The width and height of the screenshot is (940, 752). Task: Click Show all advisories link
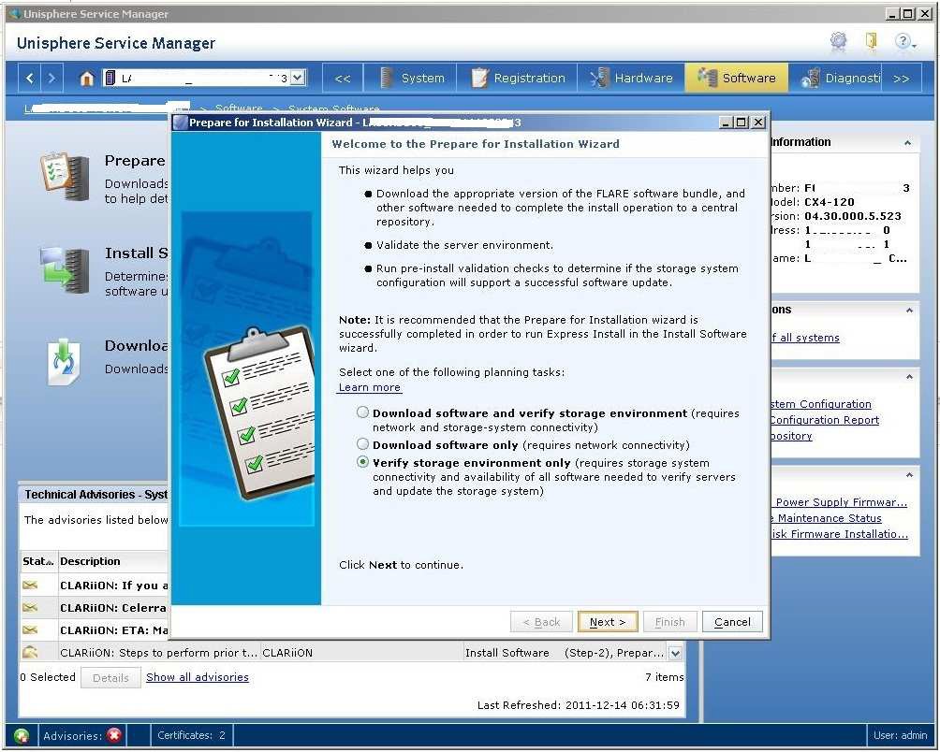[x=197, y=677]
